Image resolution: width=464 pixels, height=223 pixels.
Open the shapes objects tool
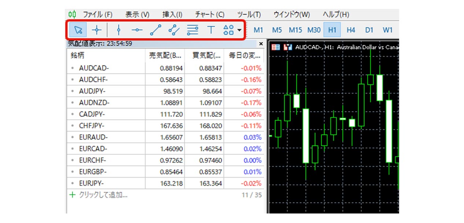[228, 30]
